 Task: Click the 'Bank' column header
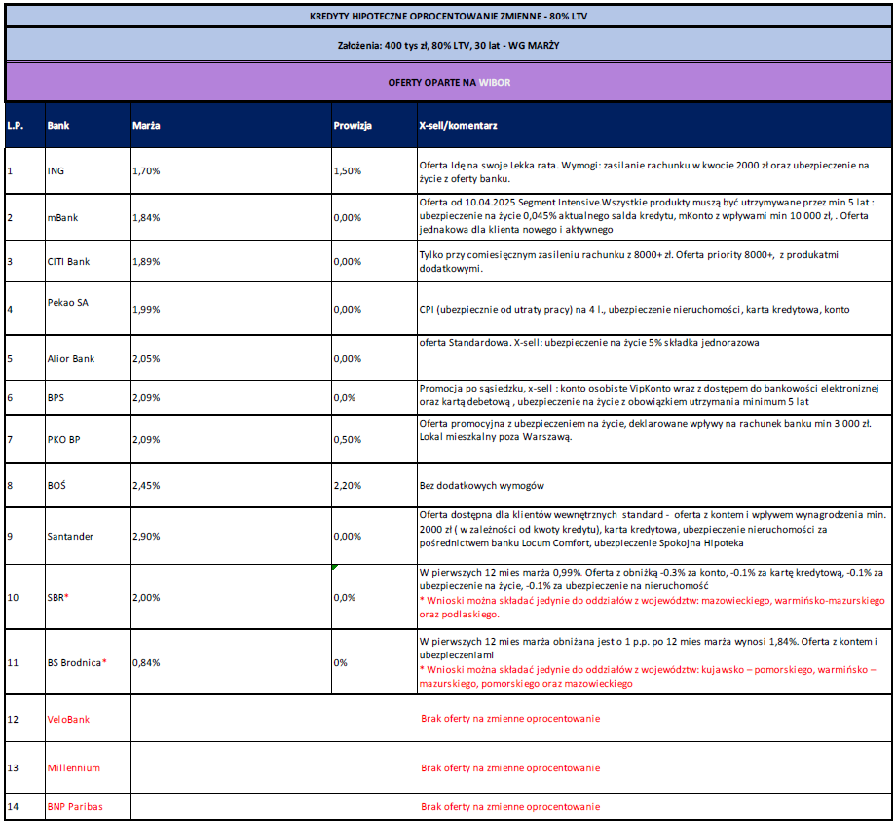coord(58,126)
